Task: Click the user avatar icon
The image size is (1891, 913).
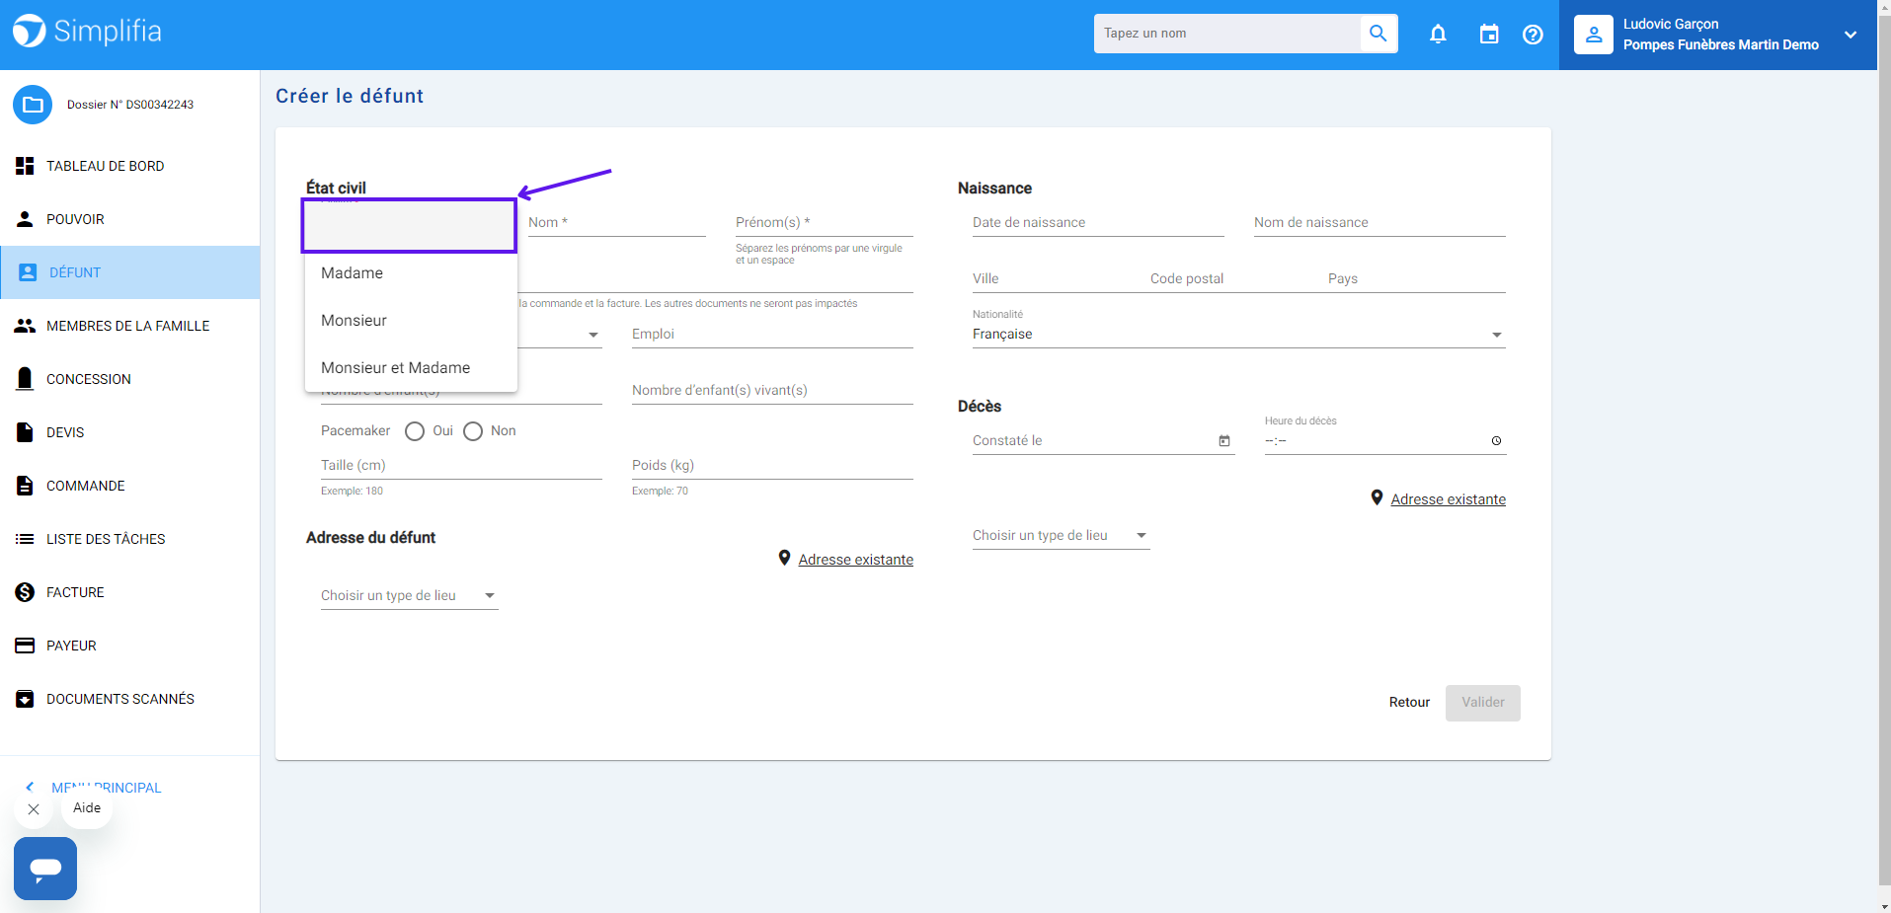Action: [1593, 35]
